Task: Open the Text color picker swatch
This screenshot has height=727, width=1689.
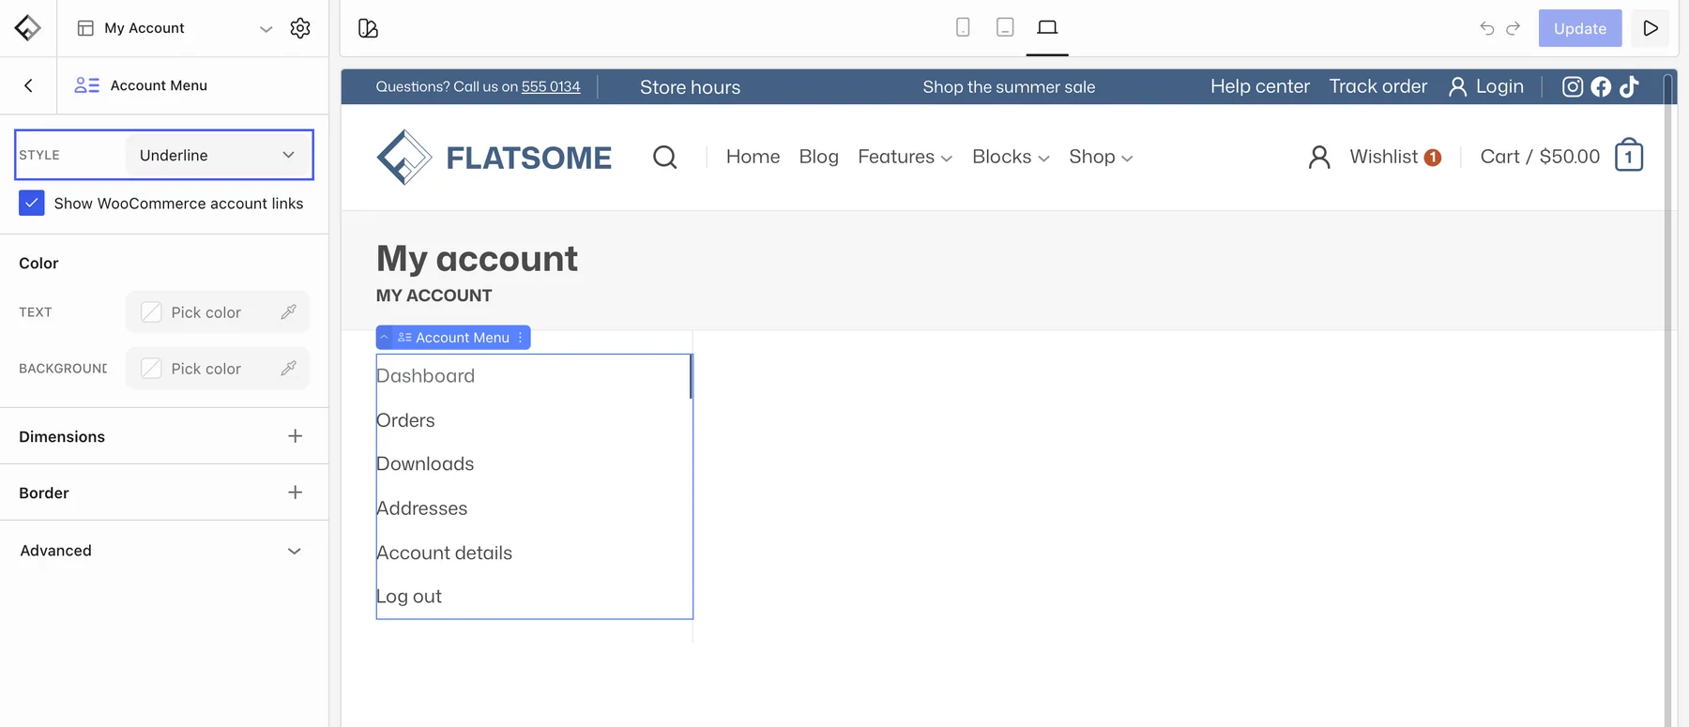Action: pyautogui.click(x=151, y=312)
